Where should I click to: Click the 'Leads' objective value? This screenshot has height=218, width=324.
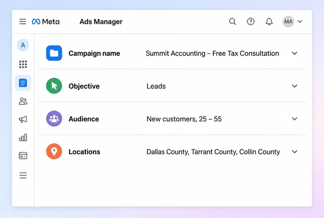156,86
